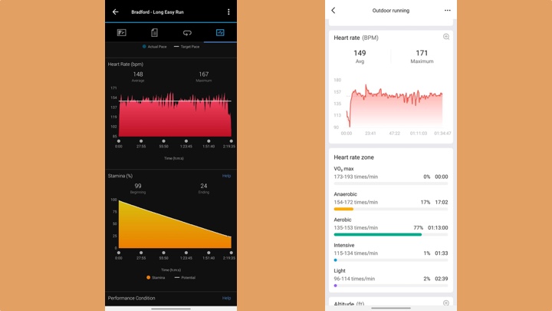Tap the Light 96-114 times/min range
The width and height of the screenshot is (552, 311).
click(x=354, y=279)
